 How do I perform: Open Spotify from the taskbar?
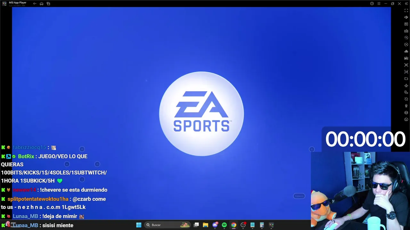(x=224, y=225)
